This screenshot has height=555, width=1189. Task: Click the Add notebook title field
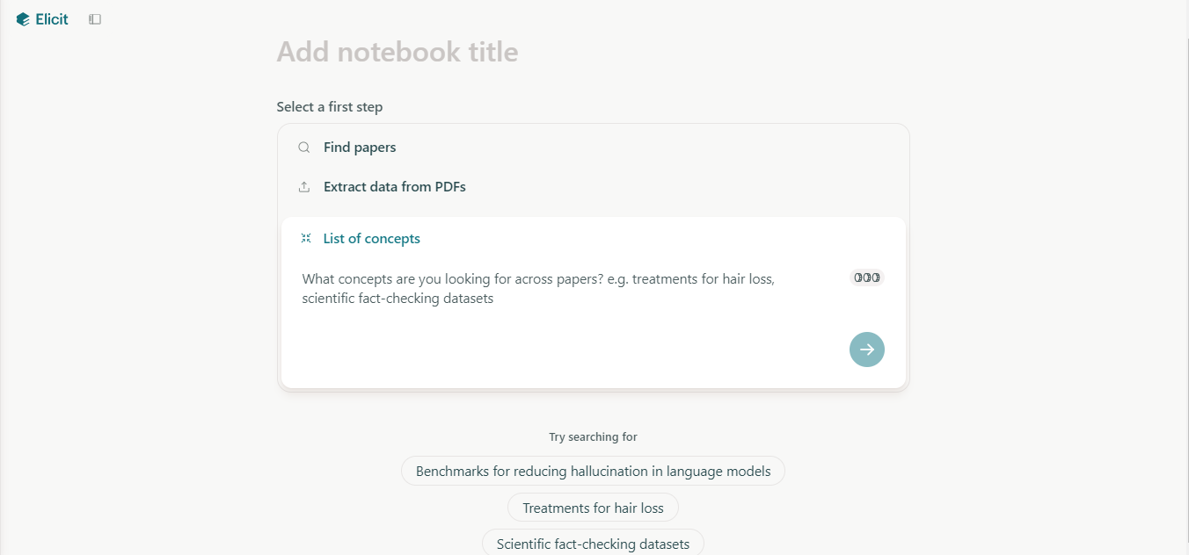(398, 52)
